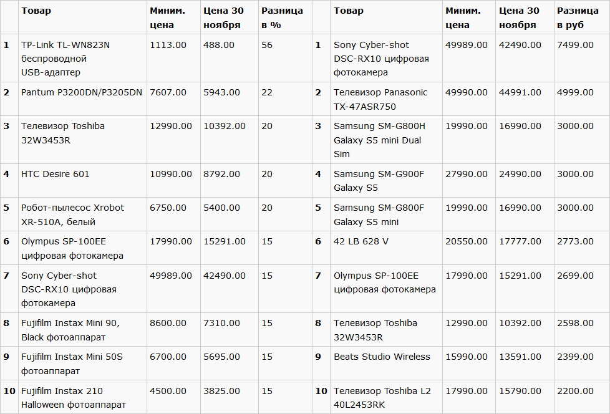Screen dimensions: 610x414
Task: Click the Телевизор Panasonic TX-47ASR750 product
Action: (x=380, y=99)
